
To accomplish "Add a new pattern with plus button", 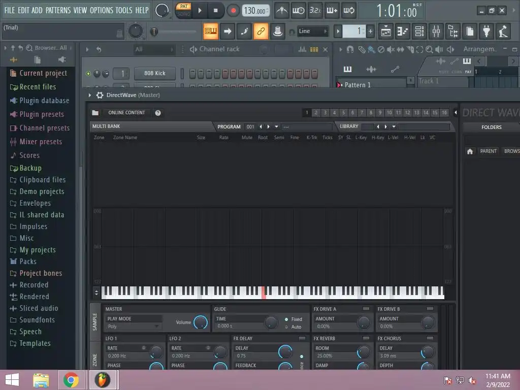I will point(370,31).
